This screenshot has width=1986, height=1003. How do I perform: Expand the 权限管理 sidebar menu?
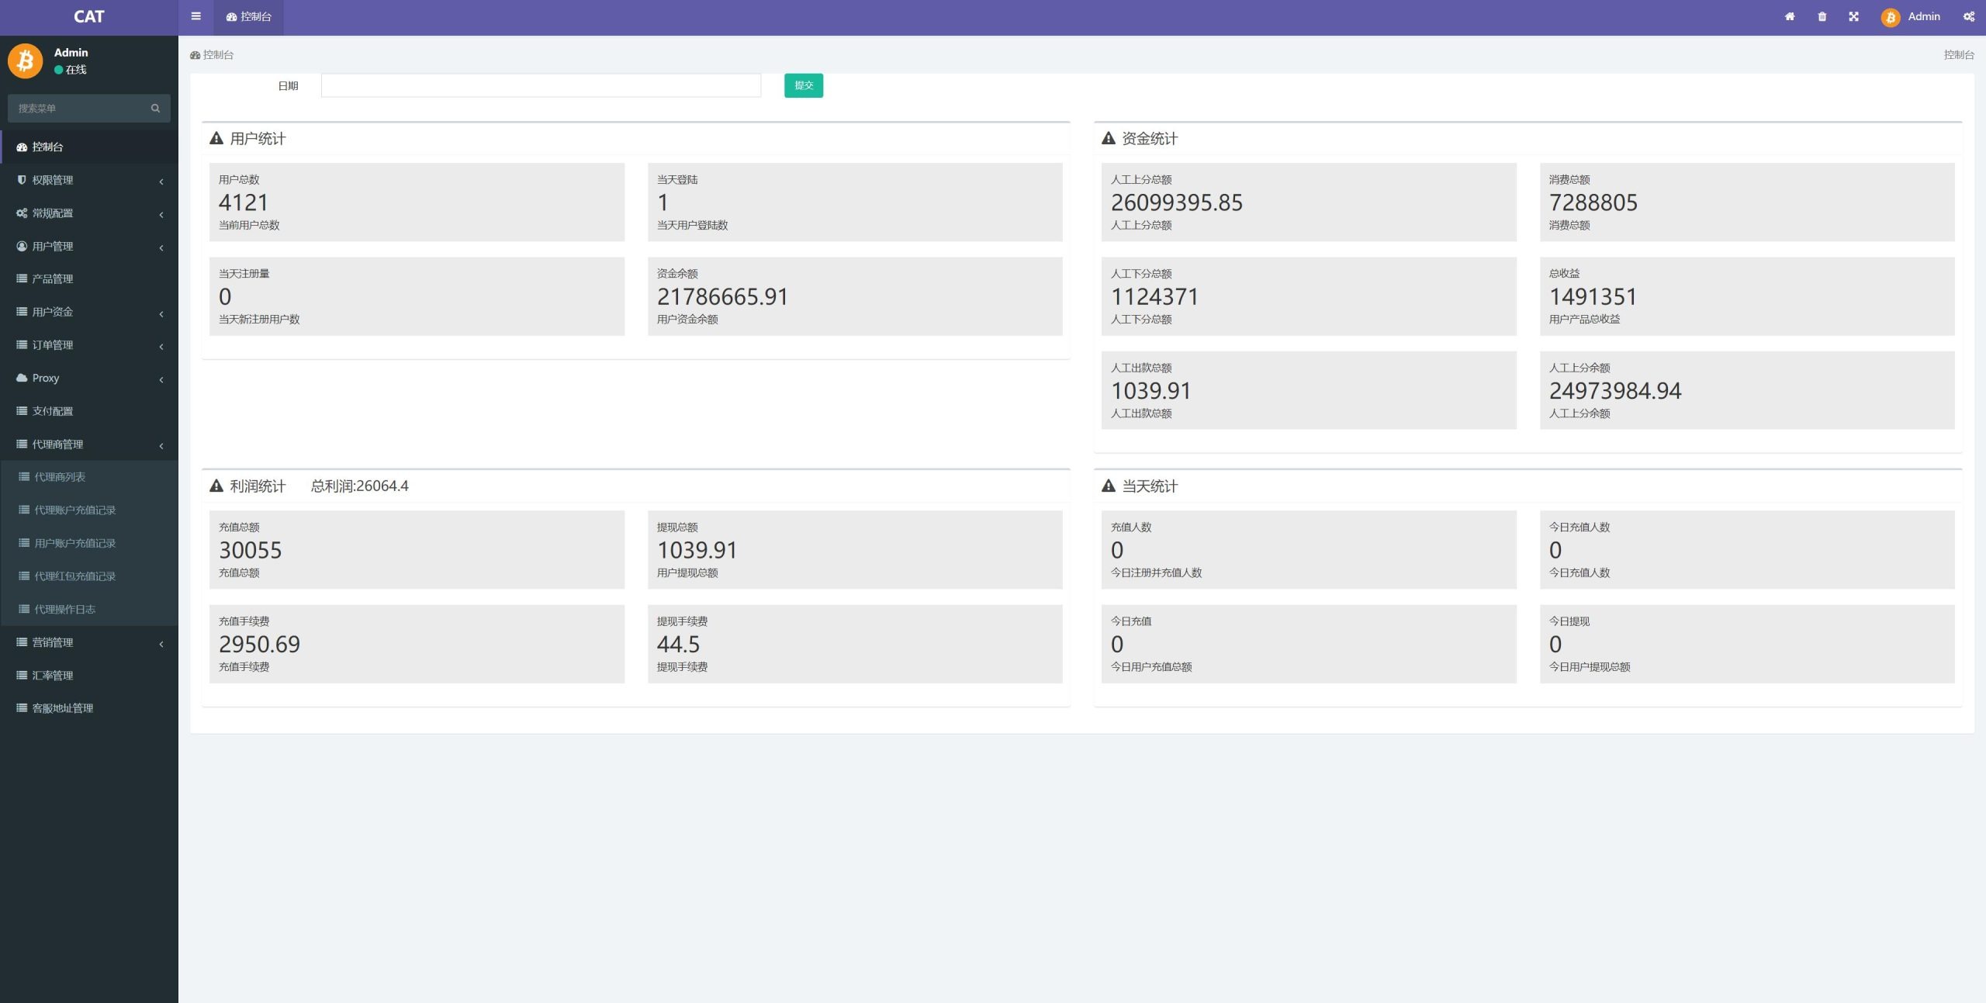pyautogui.click(x=89, y=179)
